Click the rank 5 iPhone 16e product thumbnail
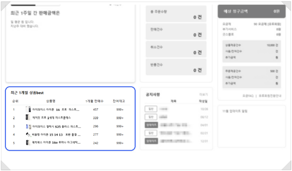This screenshot has height=171, width=292. tap(28, 142)
